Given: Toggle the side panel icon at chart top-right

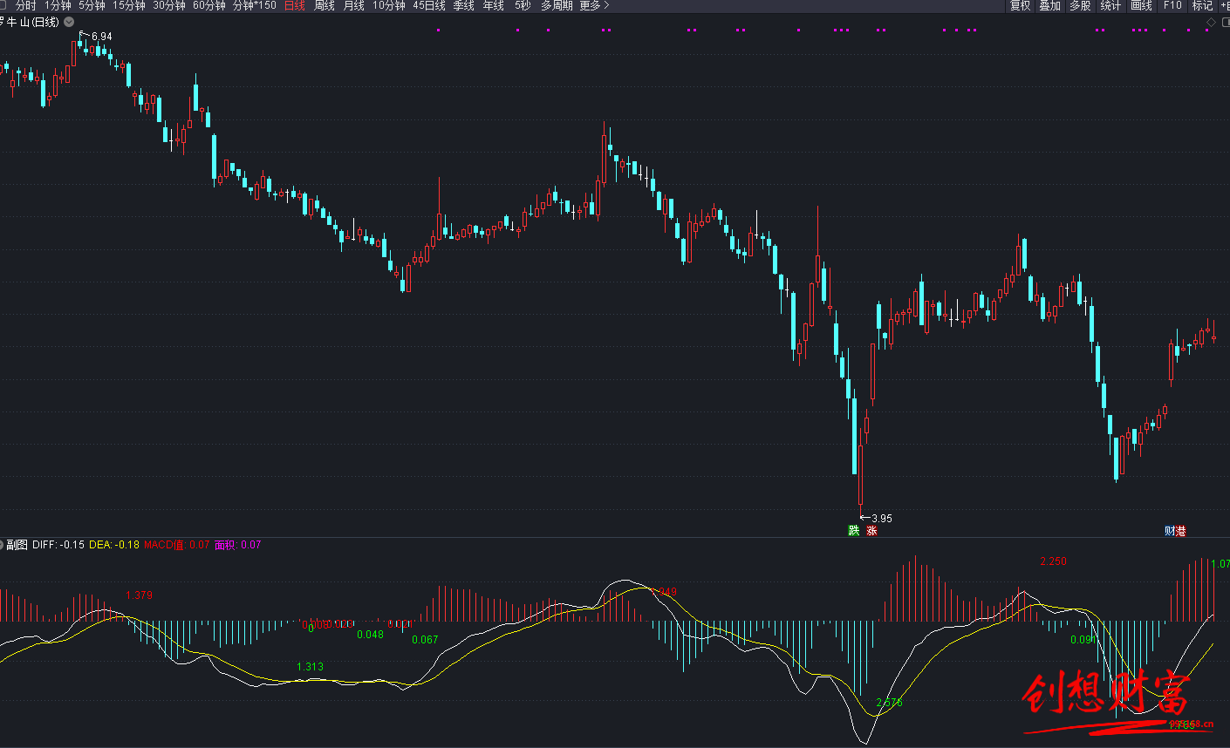Looking at the screenshot, I should (x=1225, y=22).
